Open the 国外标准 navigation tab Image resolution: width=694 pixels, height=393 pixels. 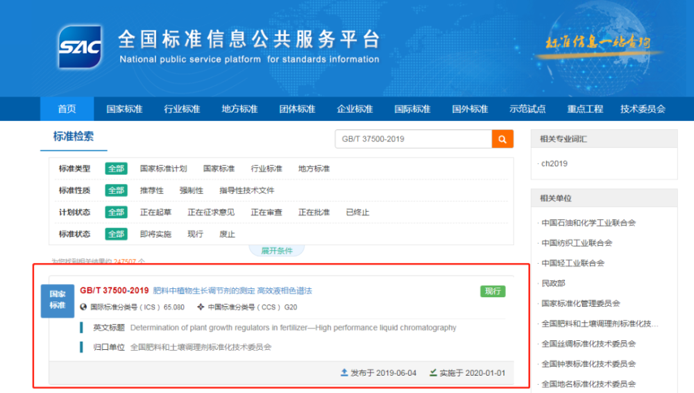(x=470, y=108)
